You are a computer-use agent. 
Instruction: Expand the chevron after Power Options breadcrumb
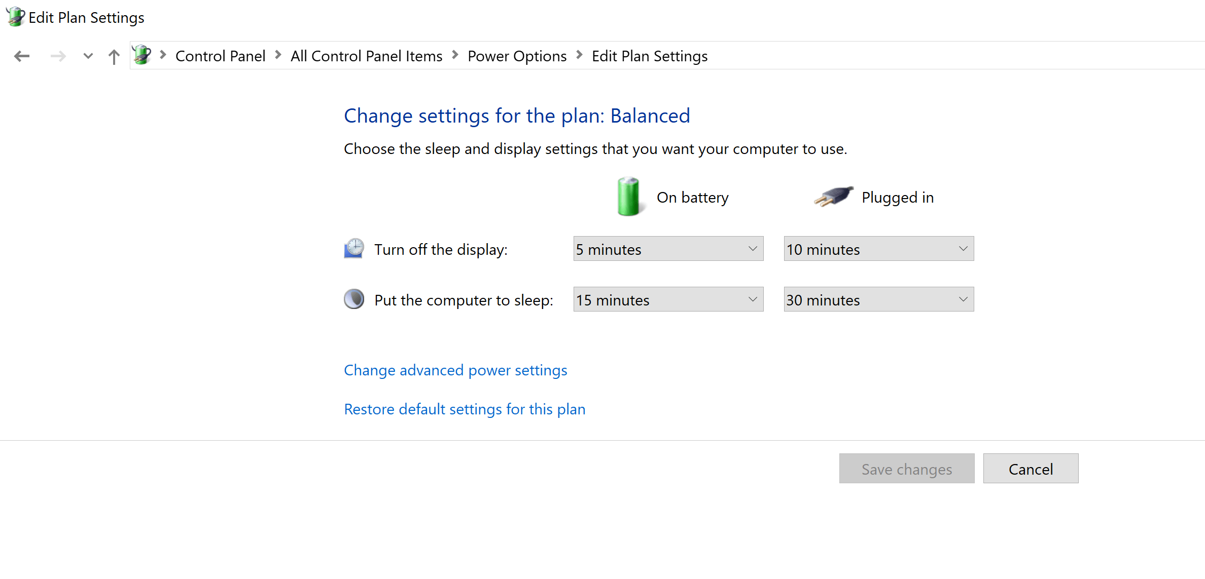click(579, 56)
